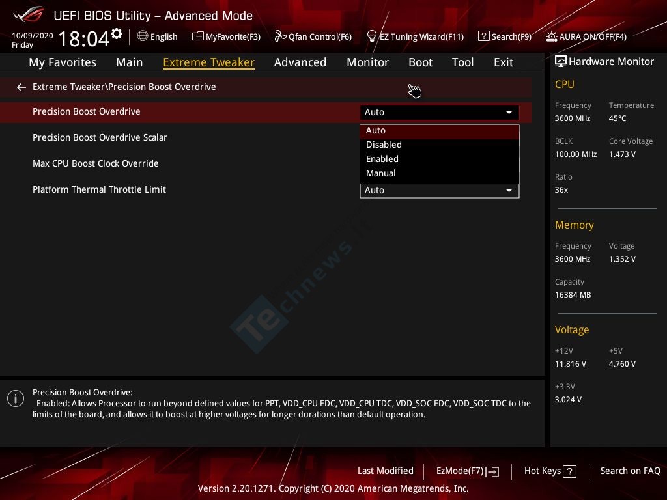The image size is (667, 500).
Task: Click the MyFavorite list icon
Action: tap(197, 36)
